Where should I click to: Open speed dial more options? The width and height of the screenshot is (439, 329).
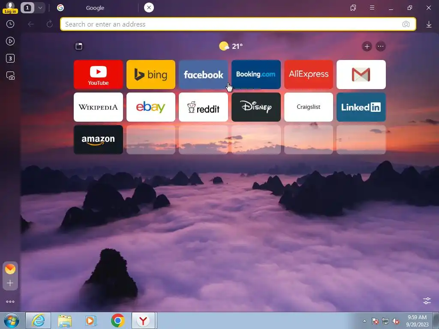[381, 46]
